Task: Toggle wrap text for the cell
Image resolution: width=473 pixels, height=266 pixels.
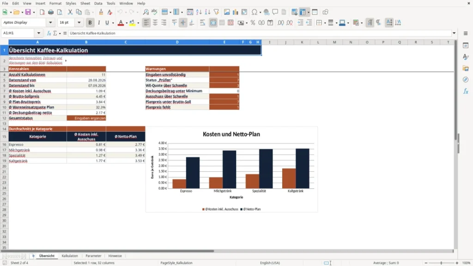Action: tap(202, 23)
